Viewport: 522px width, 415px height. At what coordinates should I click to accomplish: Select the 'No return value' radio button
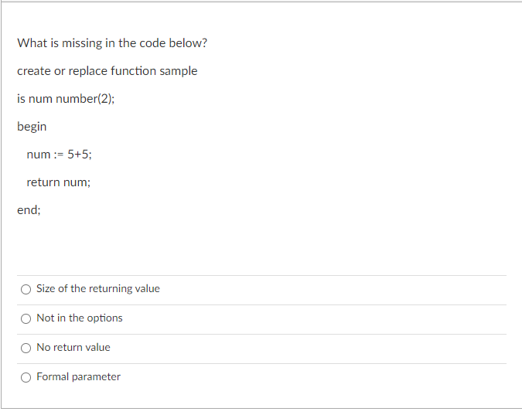point(26,348)
